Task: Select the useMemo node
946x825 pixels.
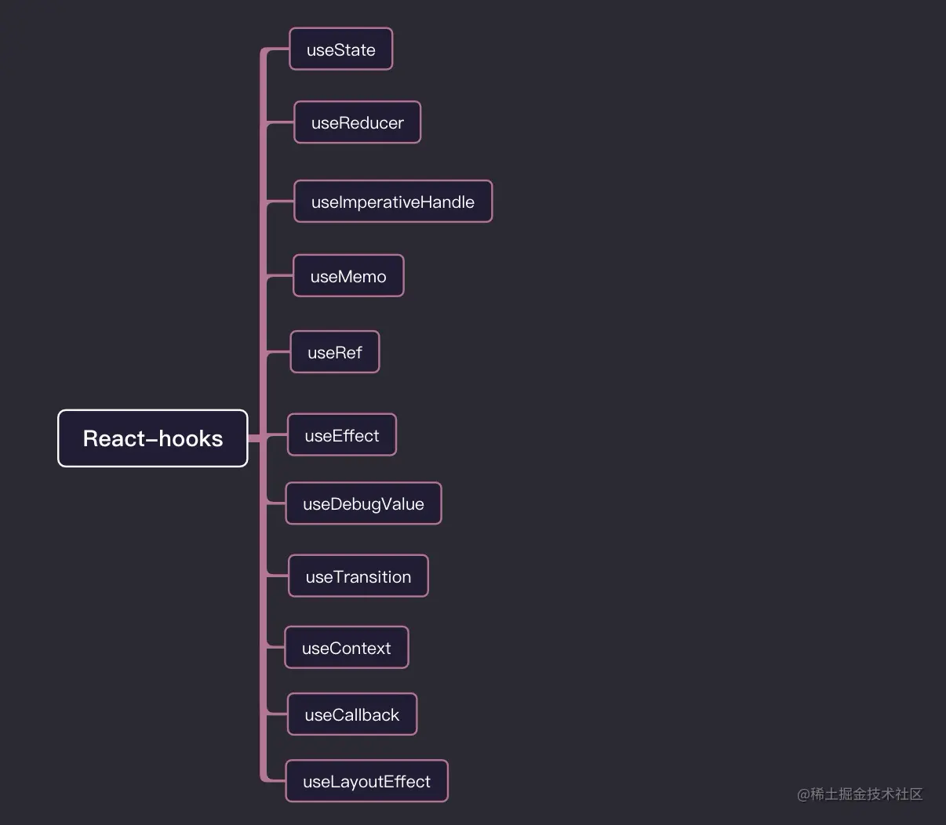Action: tap(348, 276)
